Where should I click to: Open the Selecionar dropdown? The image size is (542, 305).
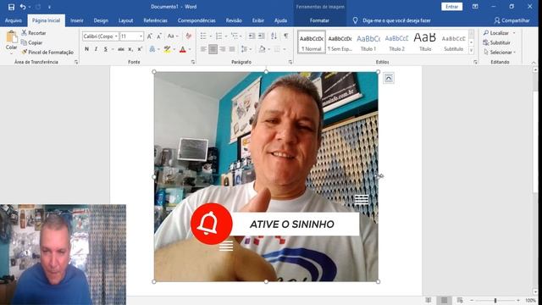[500, 53]
